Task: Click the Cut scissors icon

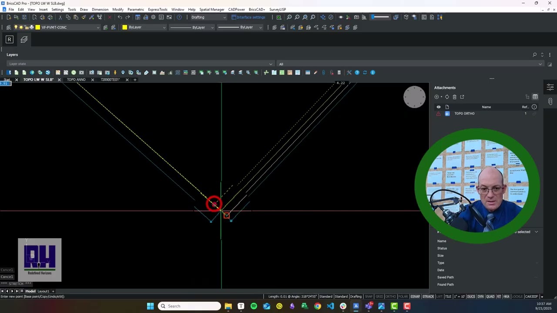Action: (x=60, y=17)
